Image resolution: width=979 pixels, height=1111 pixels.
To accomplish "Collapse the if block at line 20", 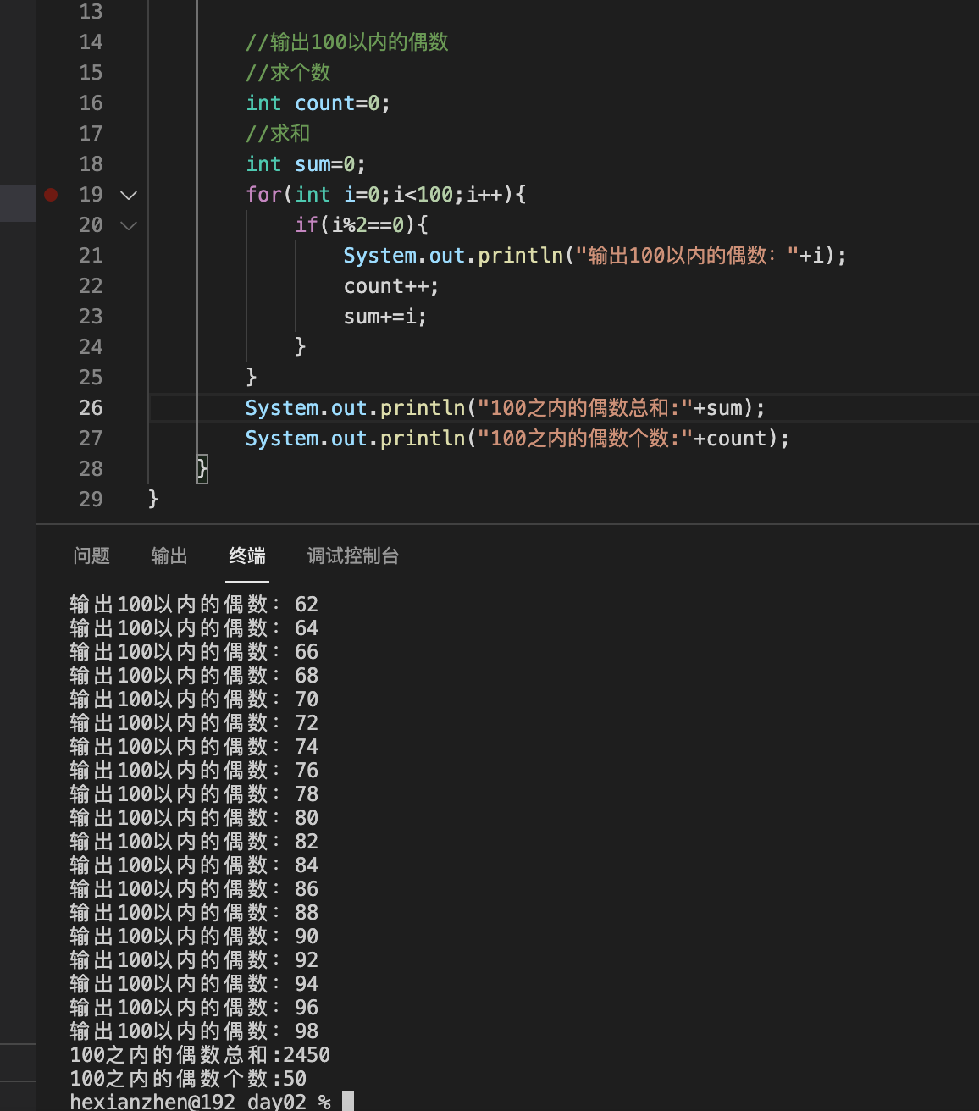I will 129,226.
